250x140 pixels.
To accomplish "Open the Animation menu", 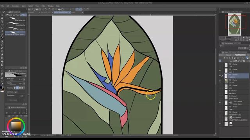I will pos(16,6).
